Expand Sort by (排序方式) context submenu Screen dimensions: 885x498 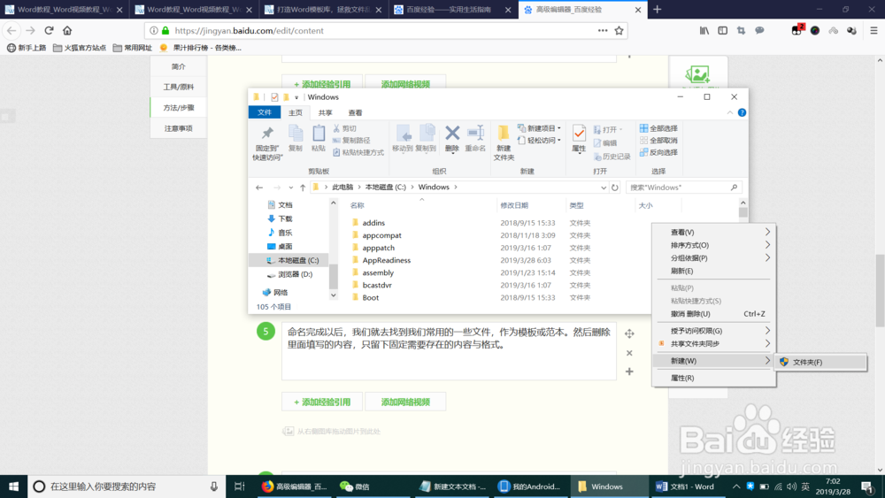[714, 245]
